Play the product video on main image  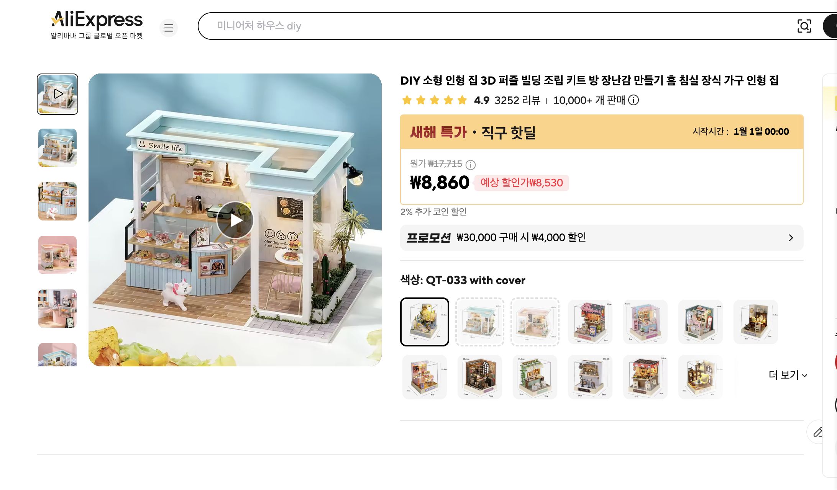pyautogui.click(x=235, y=220)
